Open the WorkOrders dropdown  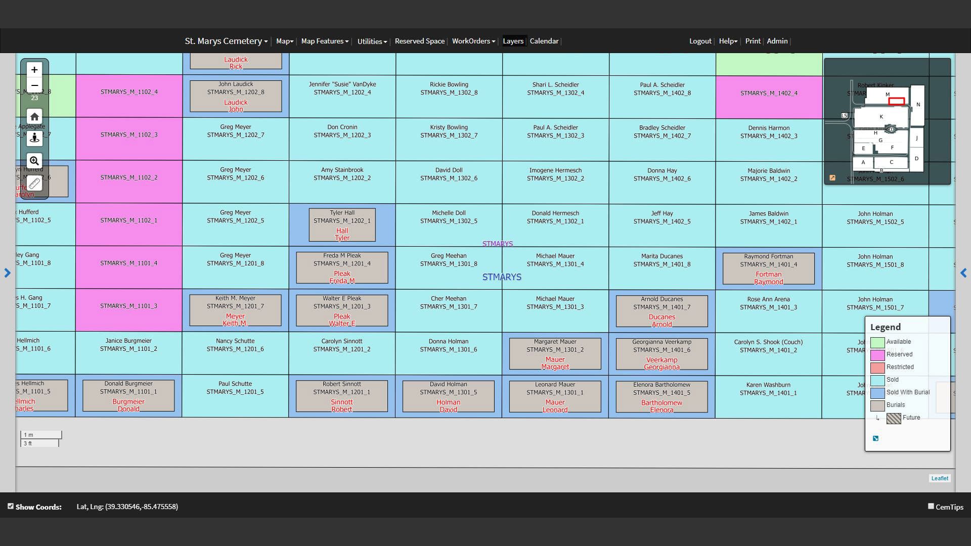tap(473, 41)
